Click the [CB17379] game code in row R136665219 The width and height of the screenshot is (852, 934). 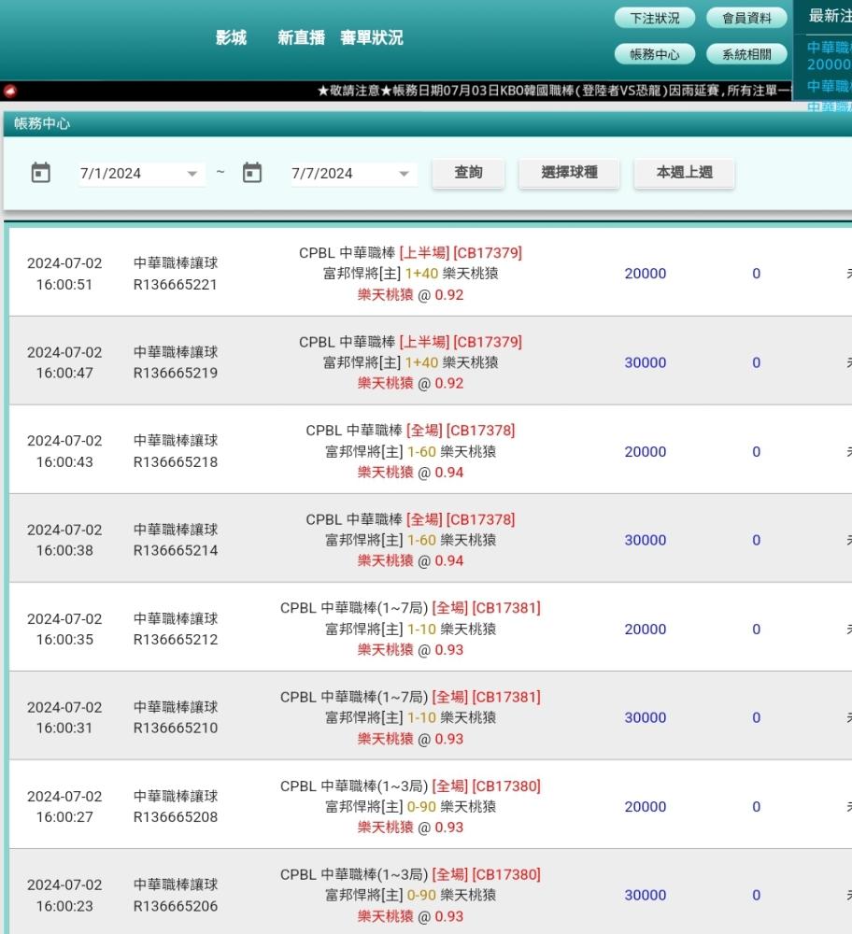tap(488, 342)
